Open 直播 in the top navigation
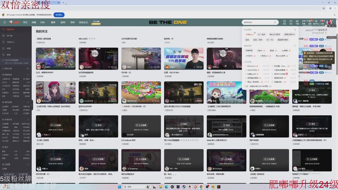This screenshot has height=190, width=338. [x=34, y=22]
